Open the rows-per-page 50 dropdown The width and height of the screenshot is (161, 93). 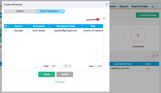click(67, 66)
